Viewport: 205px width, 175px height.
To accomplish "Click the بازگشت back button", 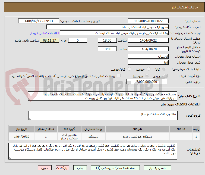I will click(62, 168).
